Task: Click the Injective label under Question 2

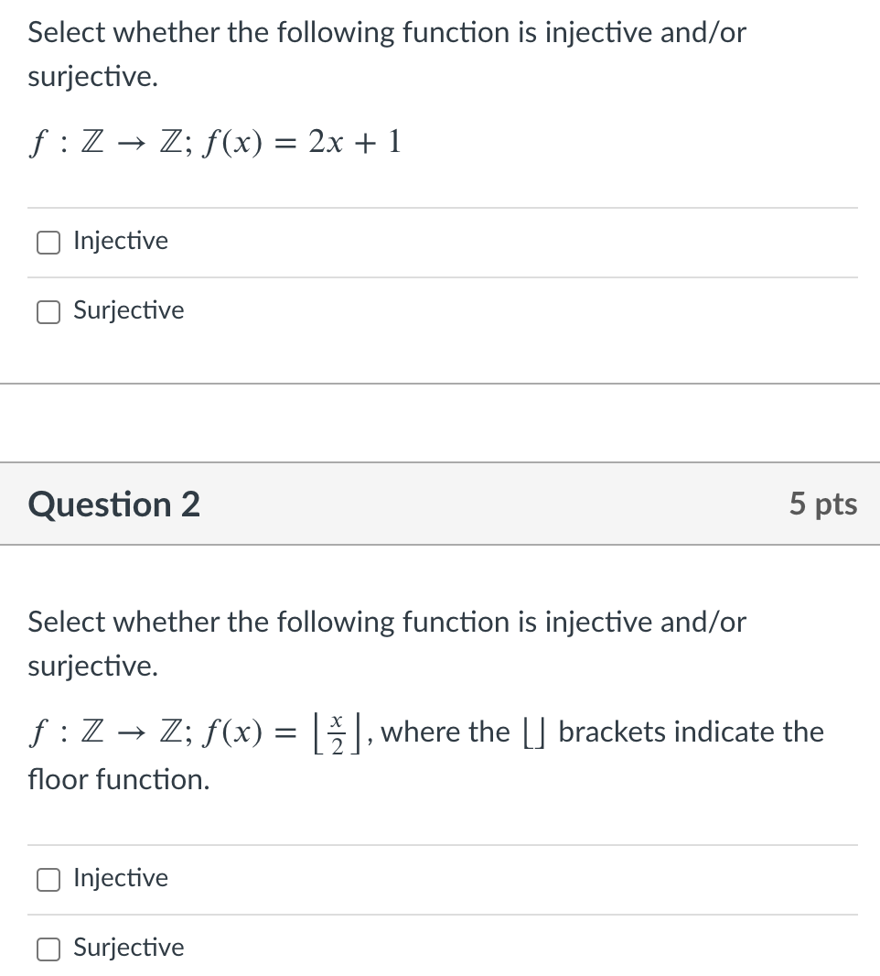Action: point(120,878)
